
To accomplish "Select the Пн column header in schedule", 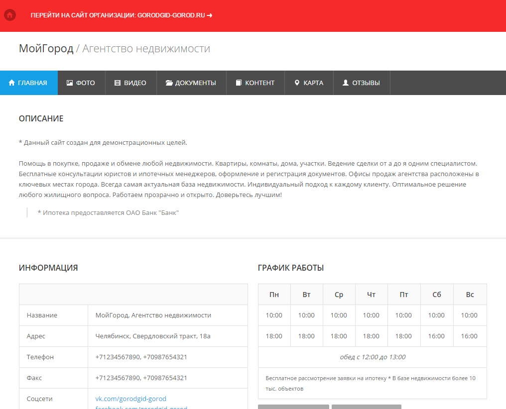I will coord(274,295).
